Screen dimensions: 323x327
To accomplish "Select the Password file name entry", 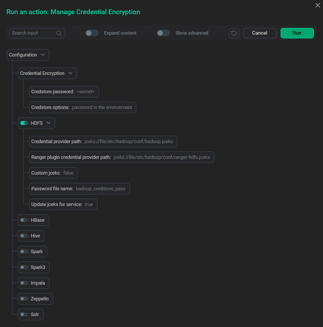I will [x=79, y=189].
